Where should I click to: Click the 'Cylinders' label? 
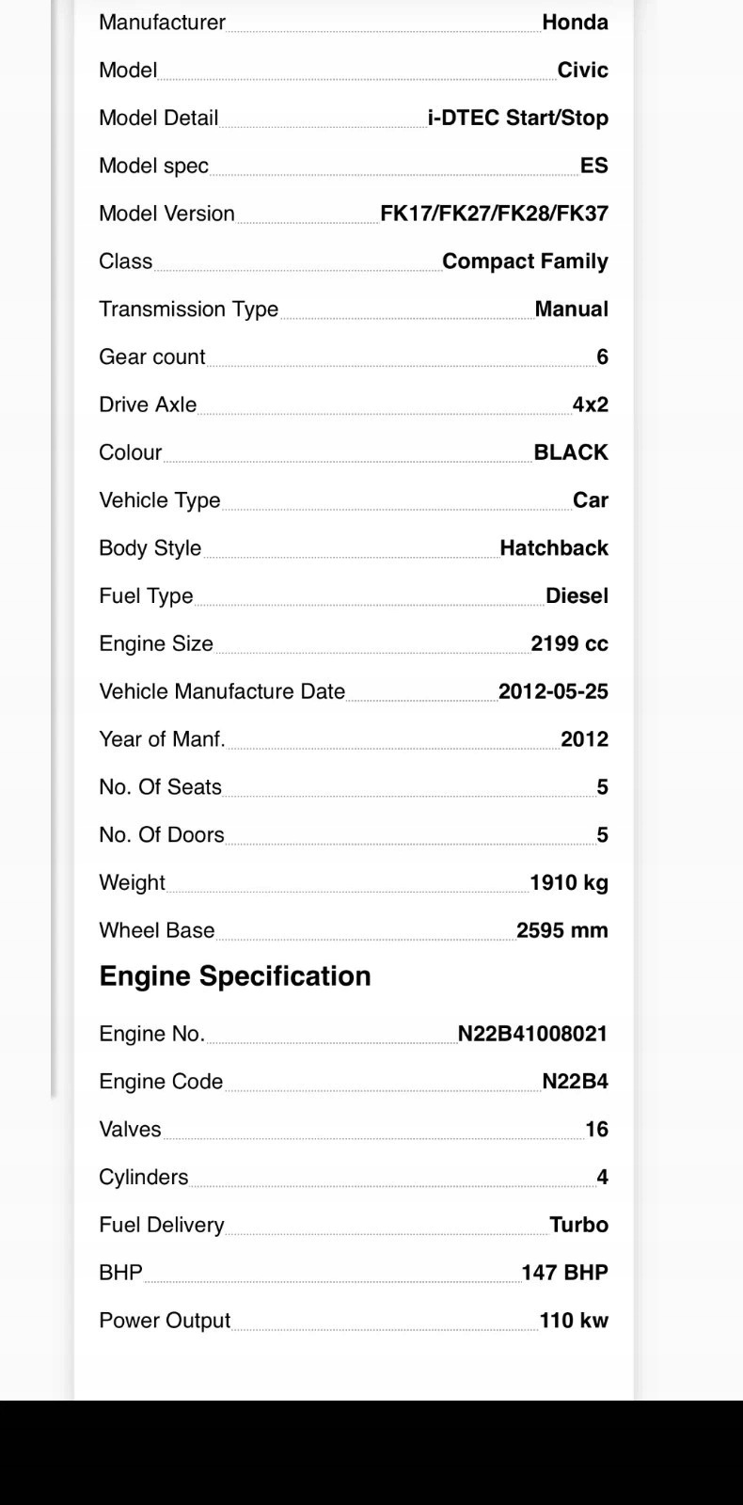coord(143,1178)
